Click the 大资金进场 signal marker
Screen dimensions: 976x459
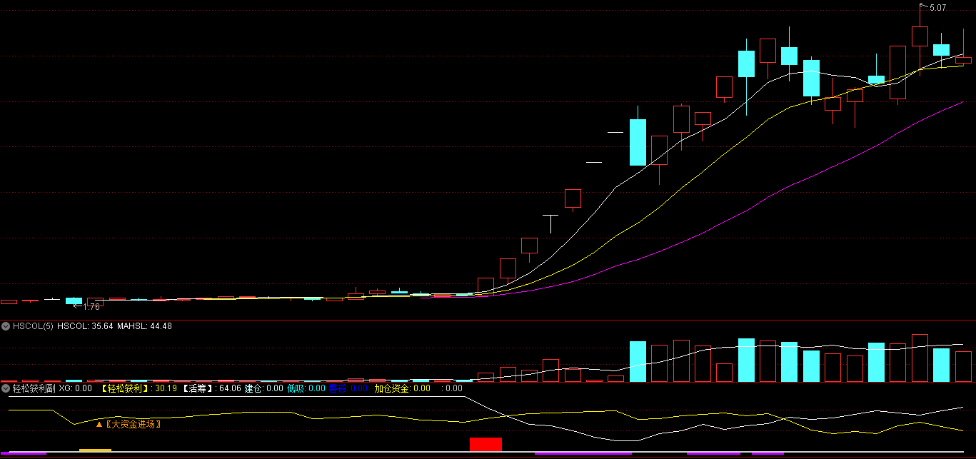coord(129,424)
